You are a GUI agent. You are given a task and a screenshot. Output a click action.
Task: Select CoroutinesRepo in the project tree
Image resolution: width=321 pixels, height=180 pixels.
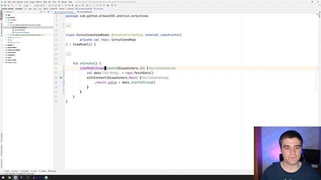[20, 30]
